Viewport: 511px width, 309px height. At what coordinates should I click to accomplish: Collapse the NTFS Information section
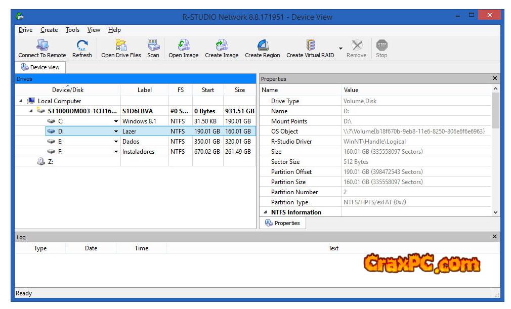265,212
